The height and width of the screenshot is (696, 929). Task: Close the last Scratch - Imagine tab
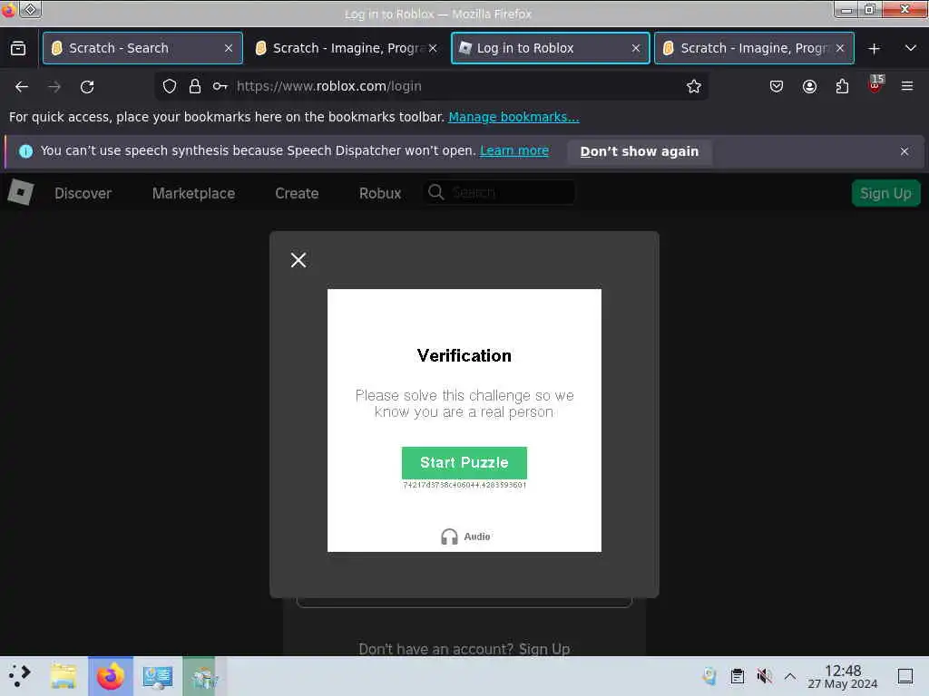tap(840, 49)
